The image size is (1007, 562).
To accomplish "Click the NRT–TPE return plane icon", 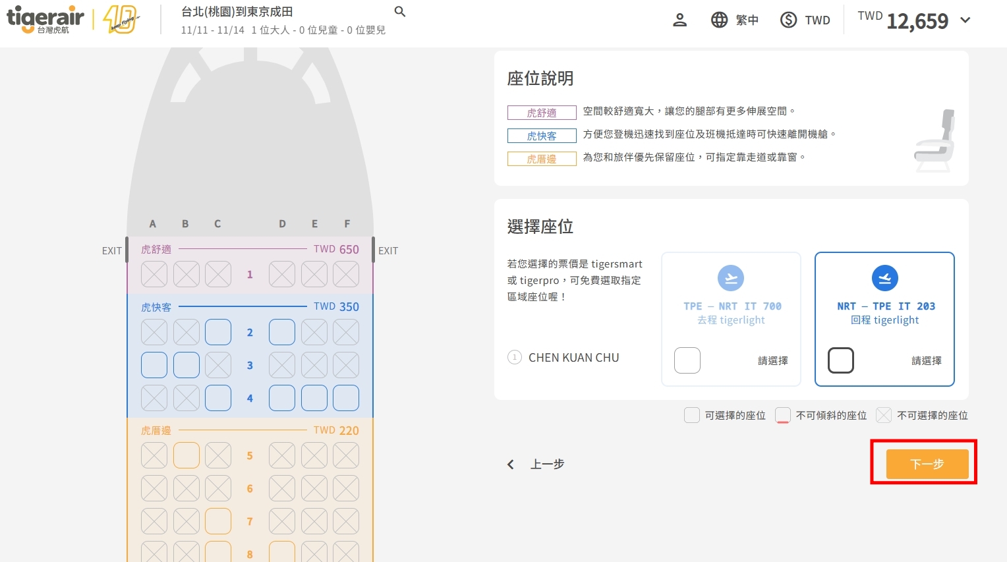I will 884,279.
